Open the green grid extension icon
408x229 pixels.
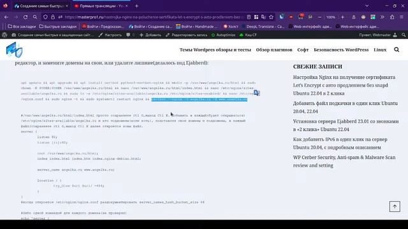coord(373,17)
